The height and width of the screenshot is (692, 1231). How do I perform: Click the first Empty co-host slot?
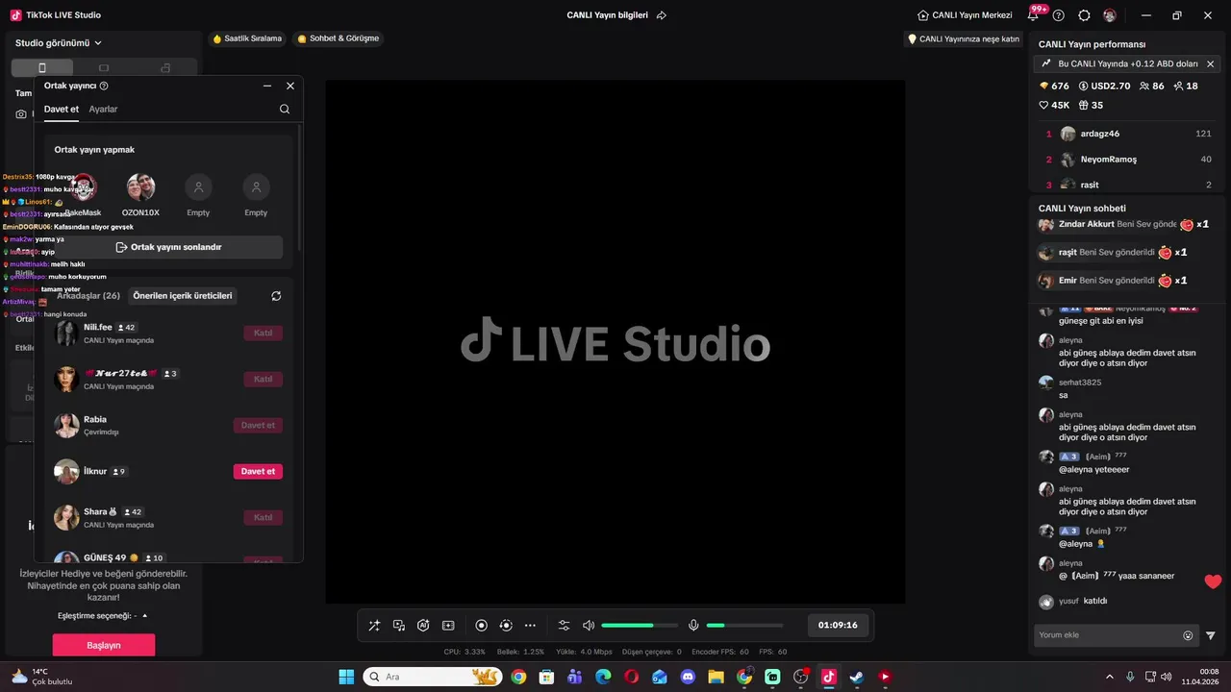click(x=198, y=186)
